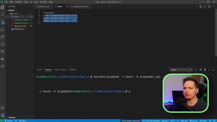Viewport: 217px width, 122px height.
Task: Switch to the OUTPUT panel tab
Action: pyautogui.click(x=39, y=70)
